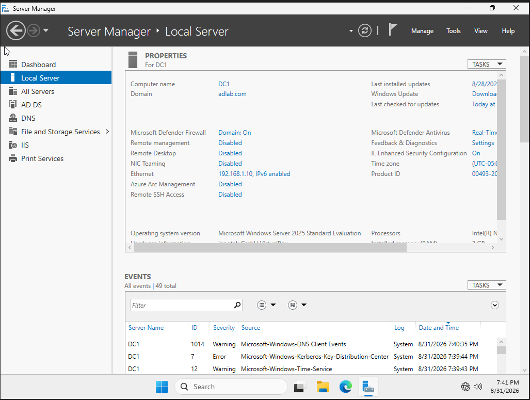530x400 pixels.
Task: Click the 192.168.1.10, IPv6 enabled Ethernet link
Action: click(x=254, y=174)
